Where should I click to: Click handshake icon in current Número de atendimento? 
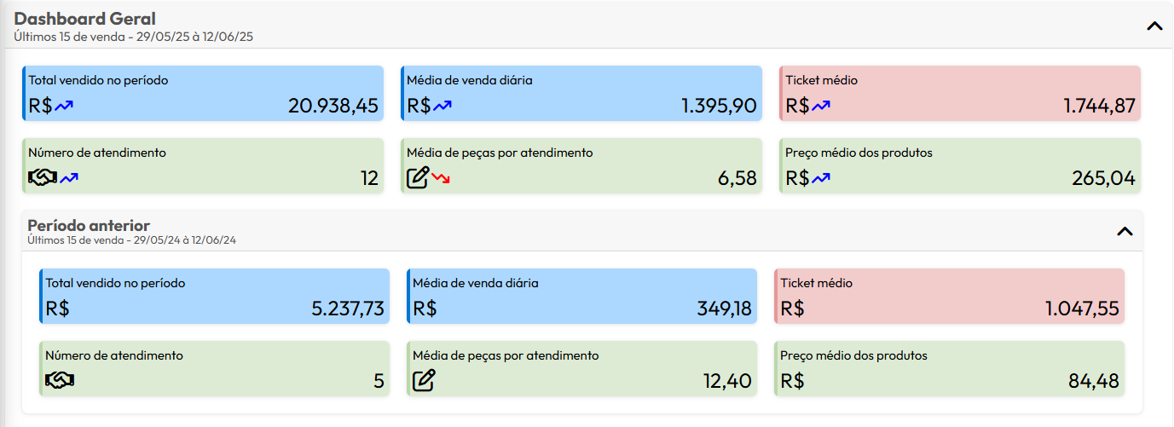(x=42, y=178)
